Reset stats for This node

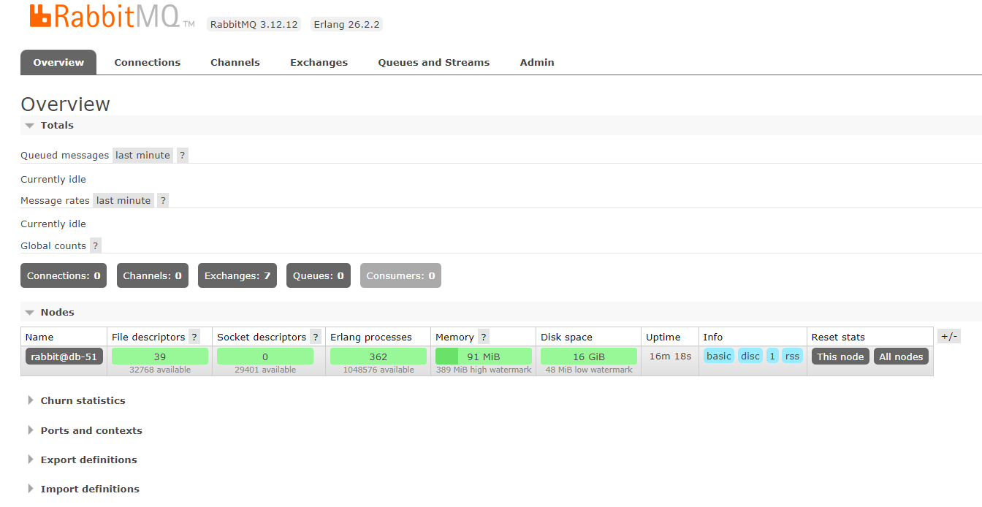coord(840,357)
